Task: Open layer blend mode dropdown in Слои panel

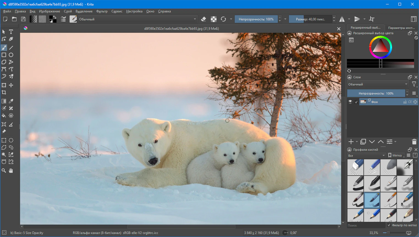Action: point(378,84)
